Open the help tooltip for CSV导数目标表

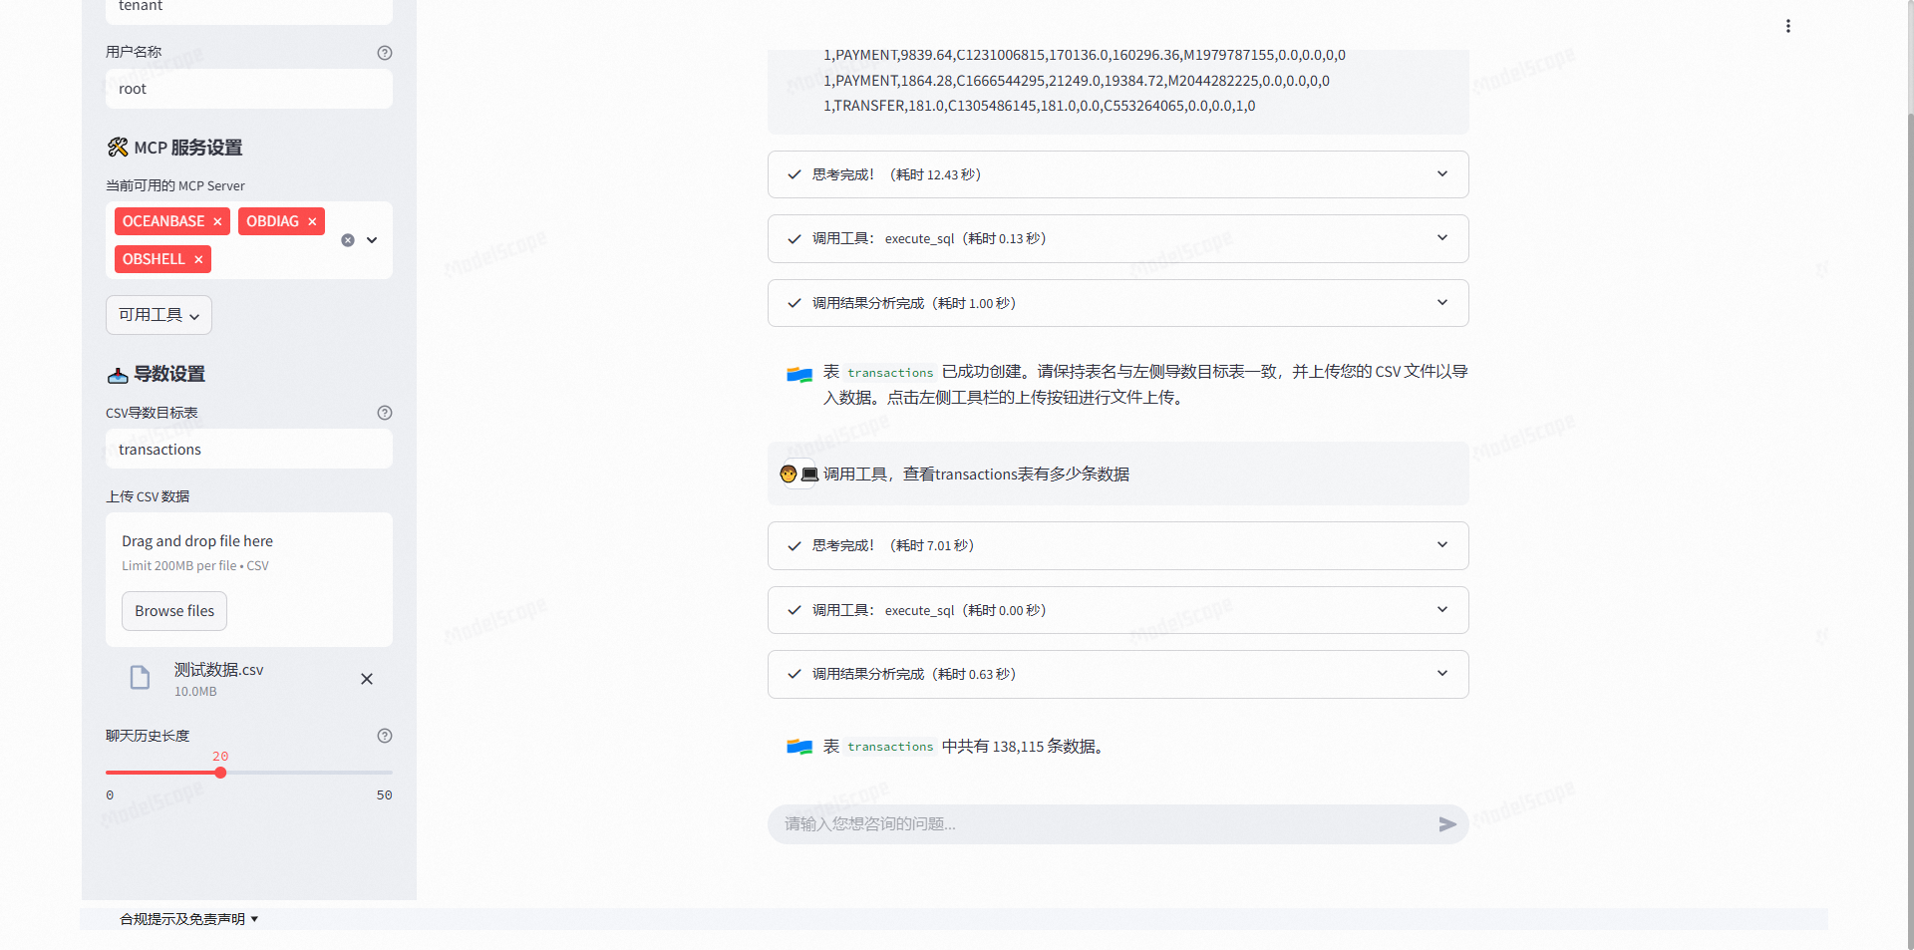tap(385, 413)
